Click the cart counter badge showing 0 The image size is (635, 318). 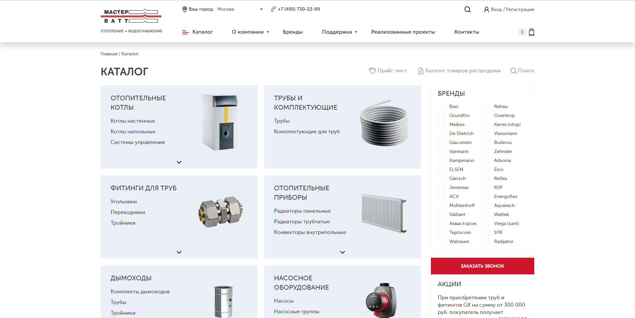522,32
